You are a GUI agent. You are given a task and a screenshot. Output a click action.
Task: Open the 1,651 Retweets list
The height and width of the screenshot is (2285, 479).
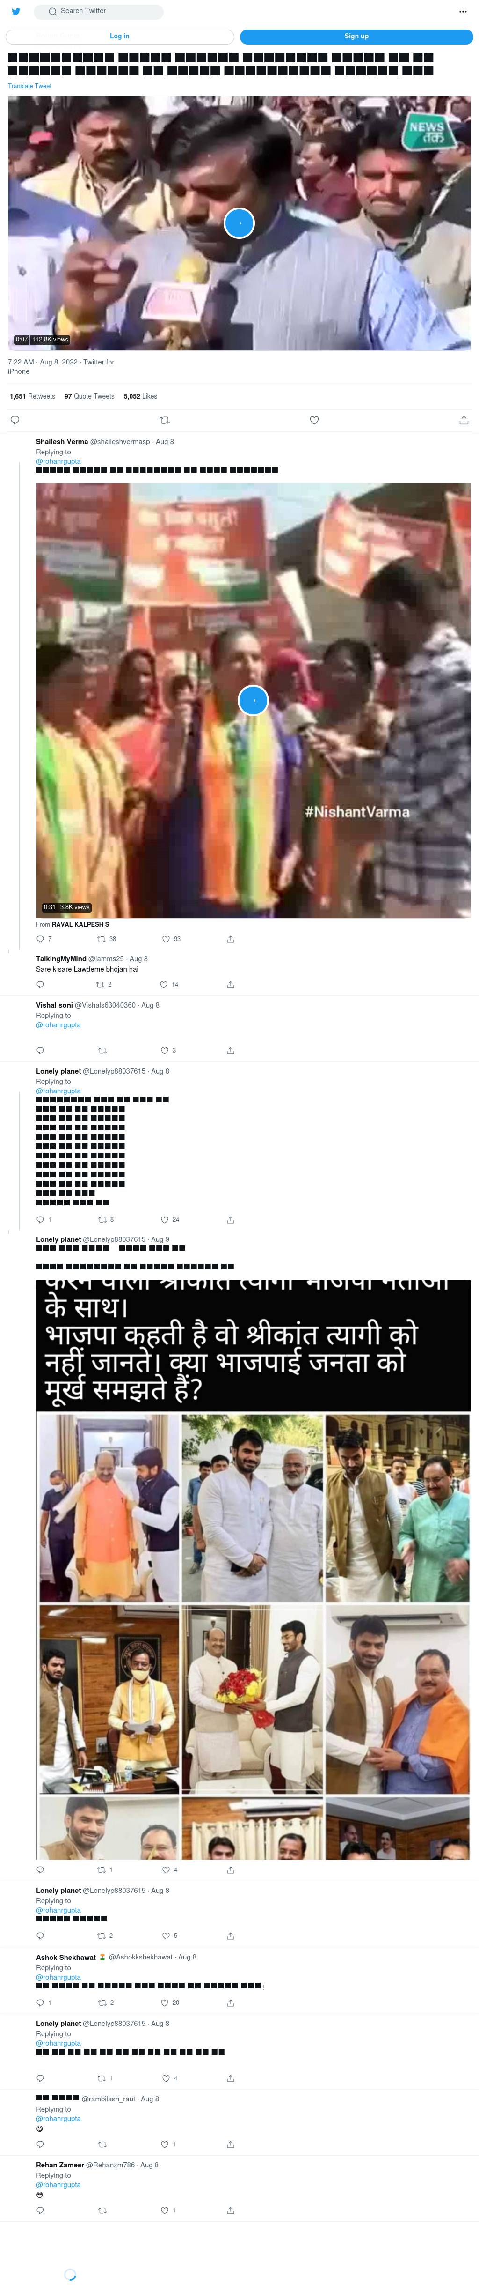coord(32,396)
